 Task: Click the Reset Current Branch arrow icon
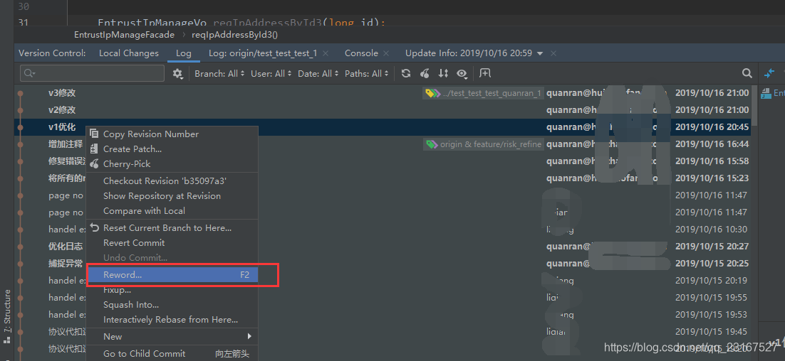pyautogui.click(x=94, y=227)
